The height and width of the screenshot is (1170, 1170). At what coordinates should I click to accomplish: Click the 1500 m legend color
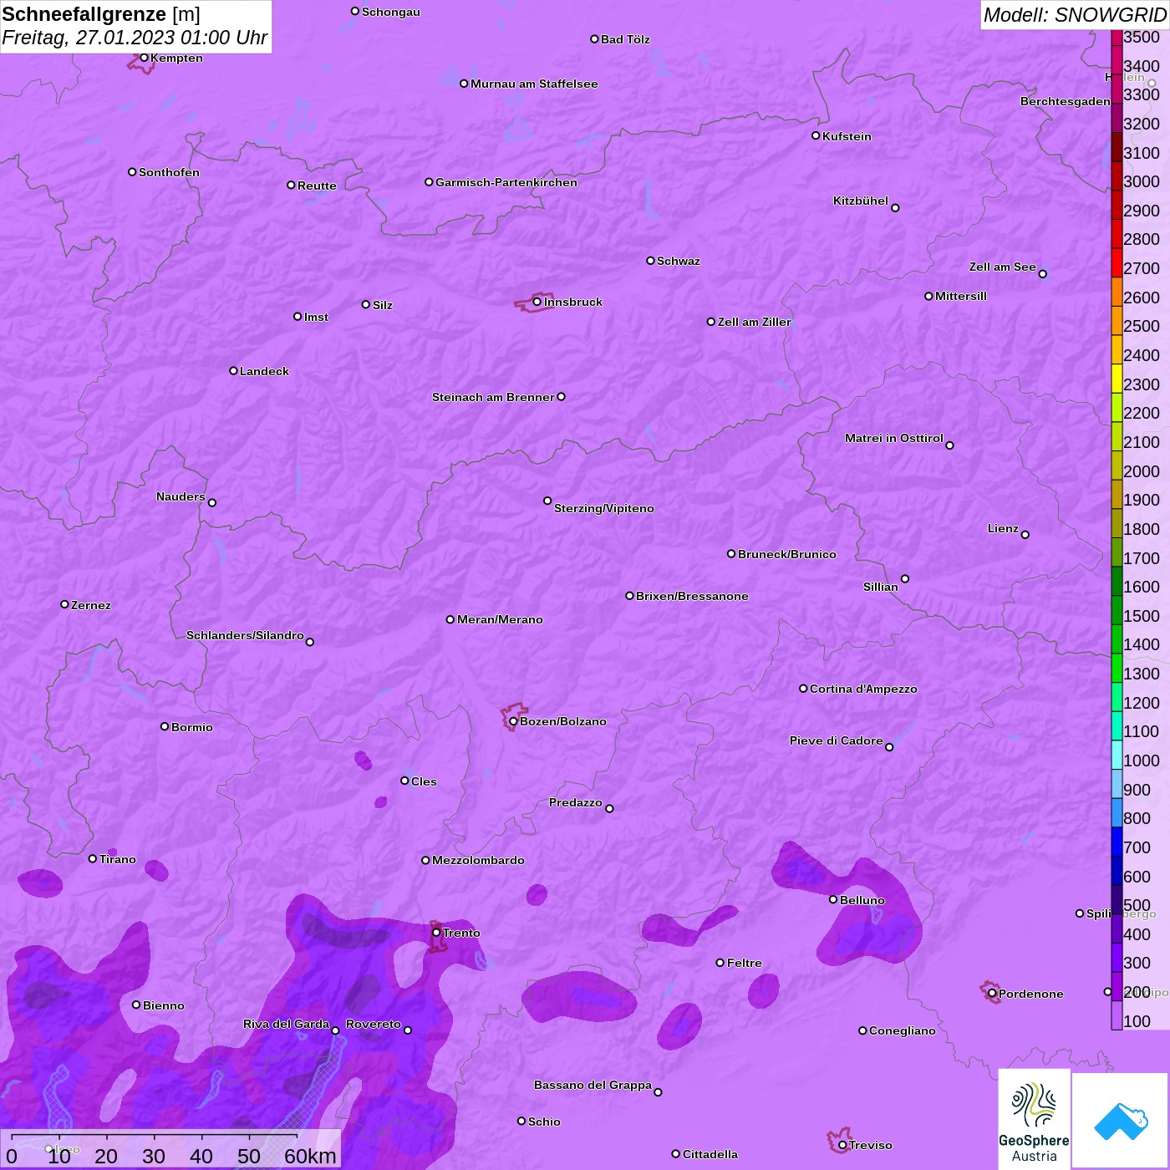point(1117,610)
